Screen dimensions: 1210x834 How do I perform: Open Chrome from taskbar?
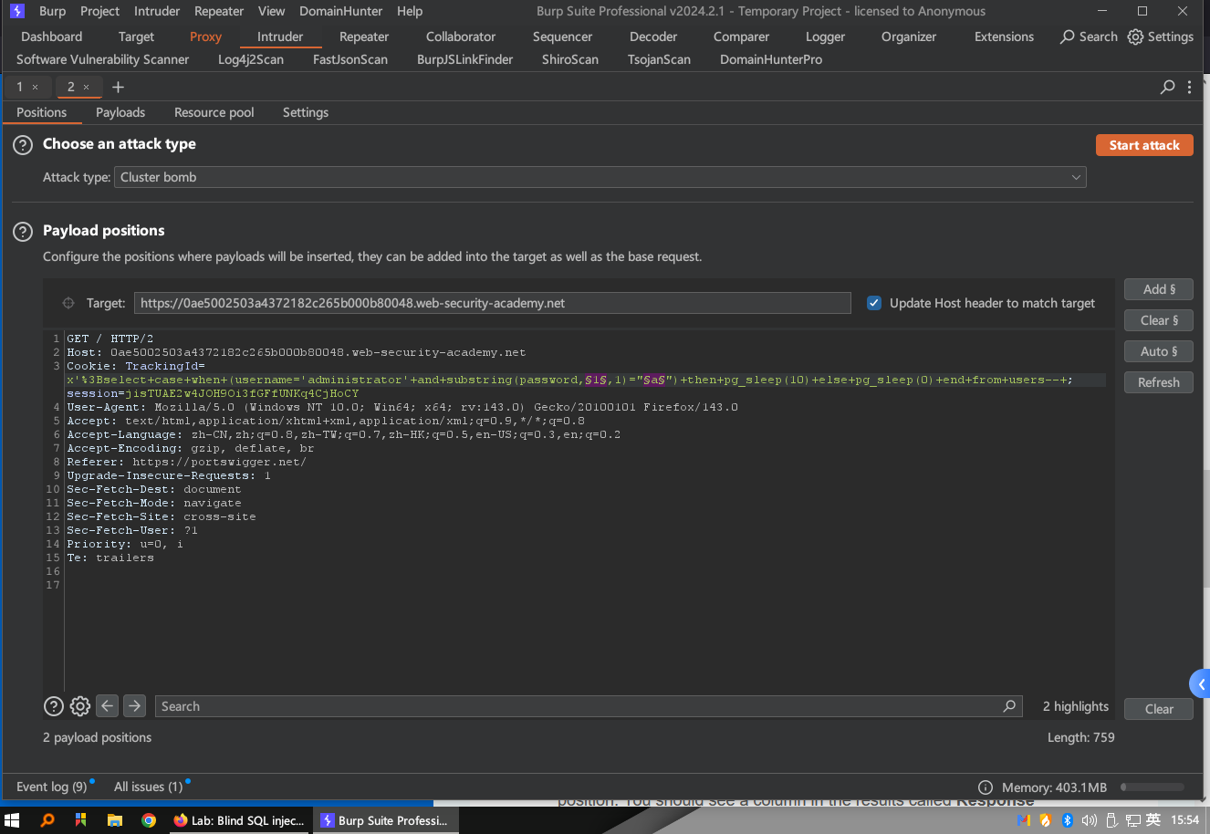coord(149,820)
